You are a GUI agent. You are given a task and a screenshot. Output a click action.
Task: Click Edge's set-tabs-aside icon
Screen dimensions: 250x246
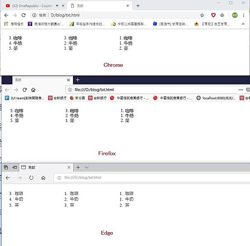tap(15, 167)
